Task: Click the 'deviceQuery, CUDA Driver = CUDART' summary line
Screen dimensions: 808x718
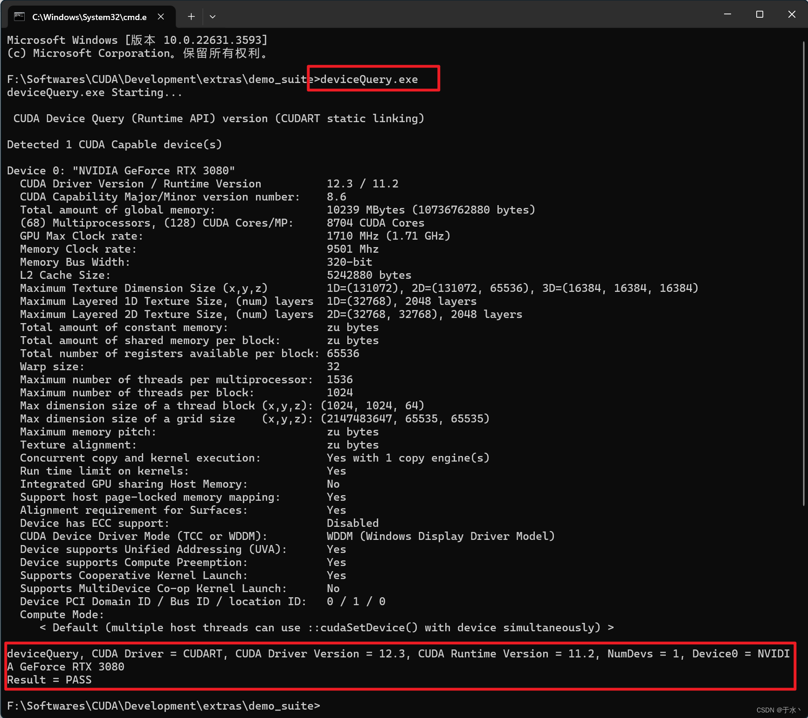Action: 399,660
